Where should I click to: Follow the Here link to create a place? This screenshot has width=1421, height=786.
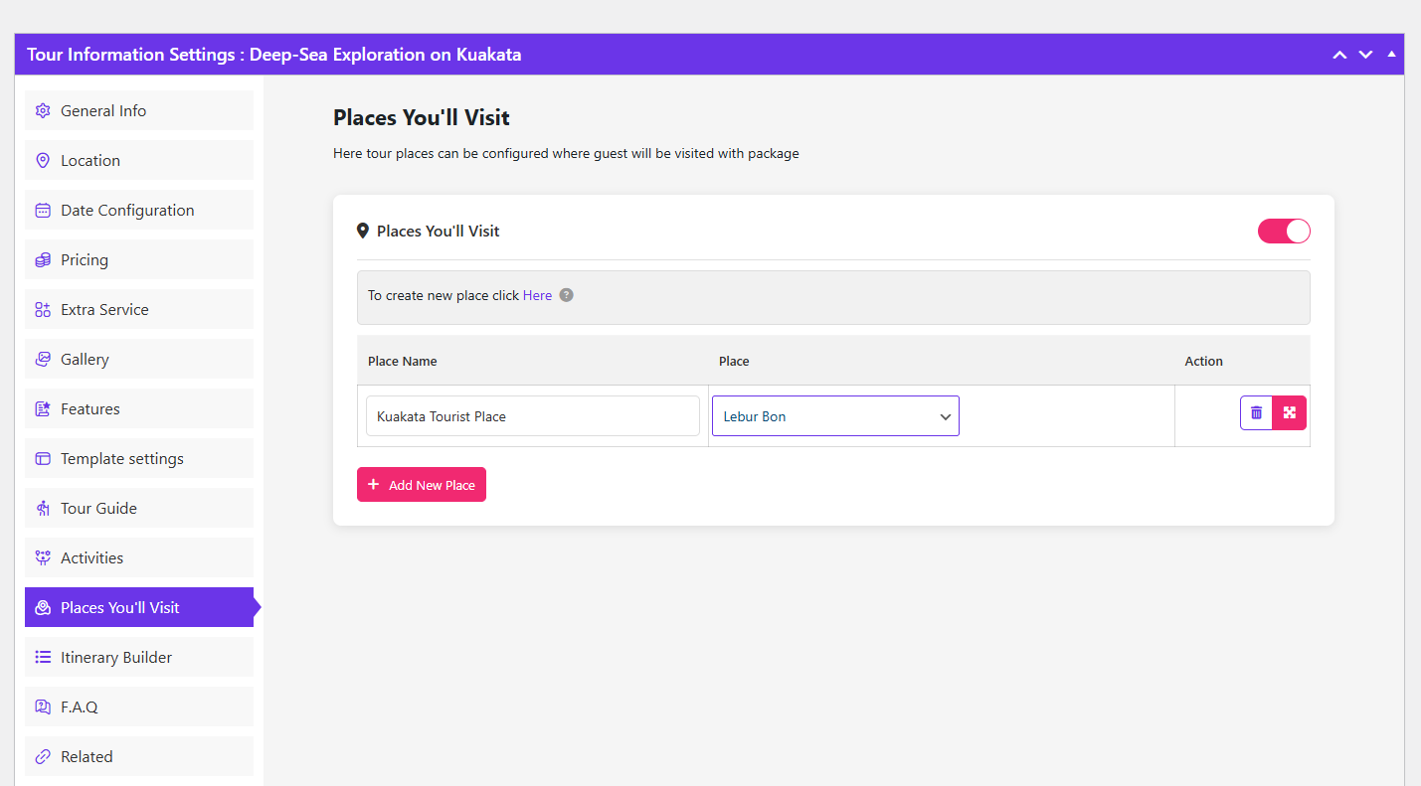tap(537, 295)
